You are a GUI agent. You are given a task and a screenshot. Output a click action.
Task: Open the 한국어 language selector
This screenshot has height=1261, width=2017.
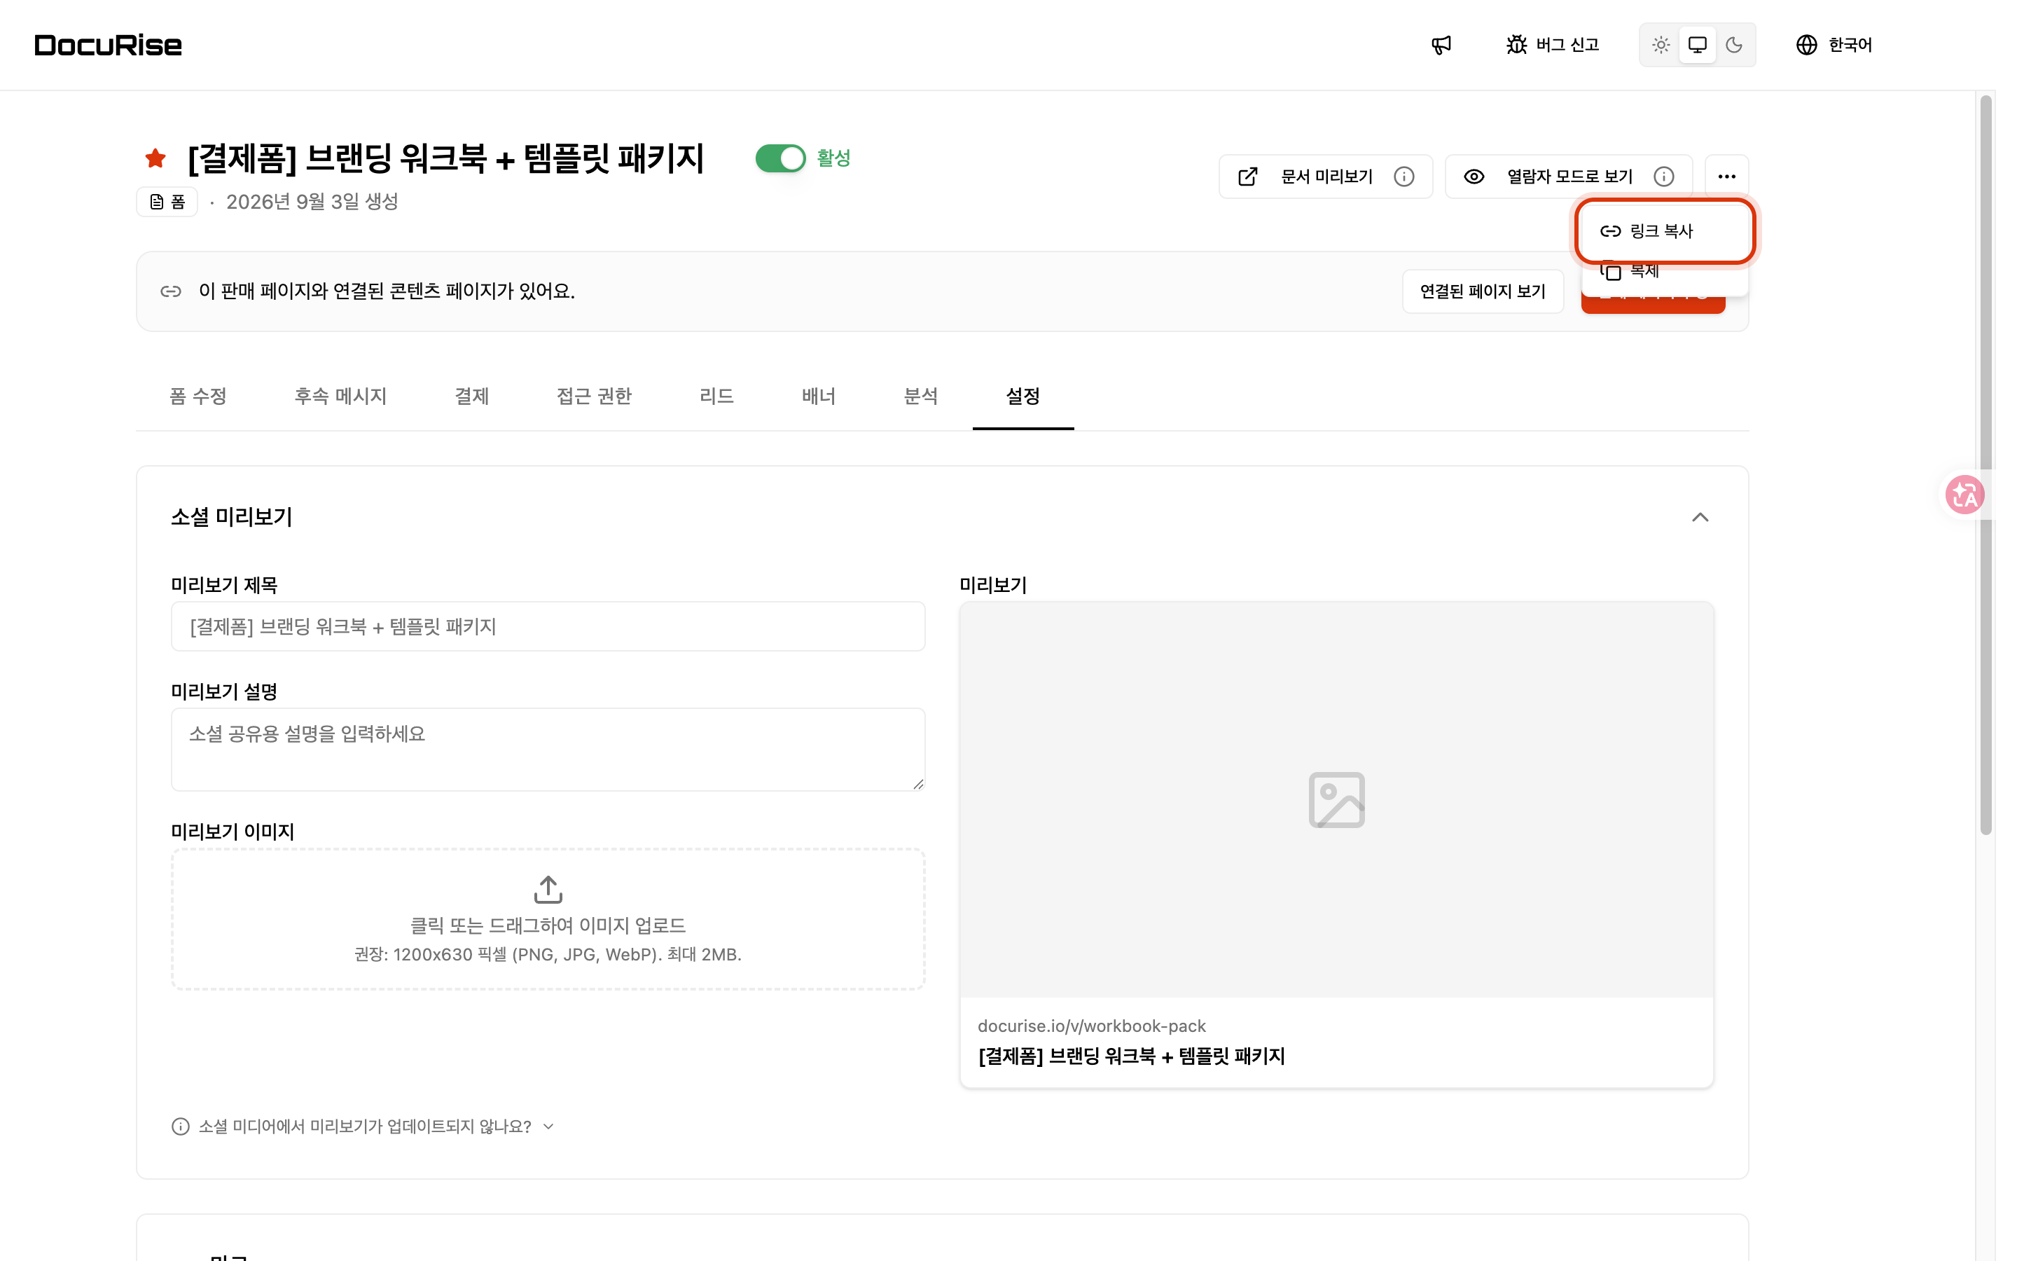tap(1834, 45)
